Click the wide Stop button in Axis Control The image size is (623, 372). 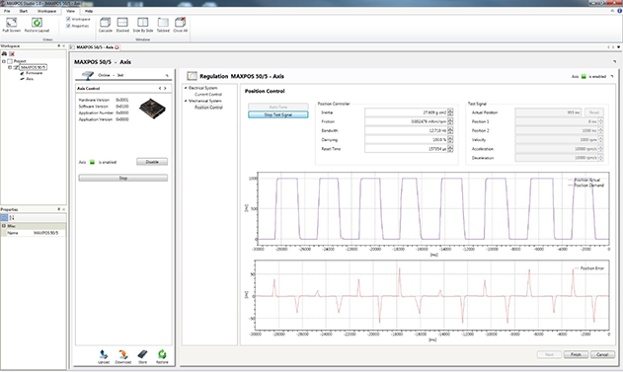pyautogui.click(x=123, y=178)
